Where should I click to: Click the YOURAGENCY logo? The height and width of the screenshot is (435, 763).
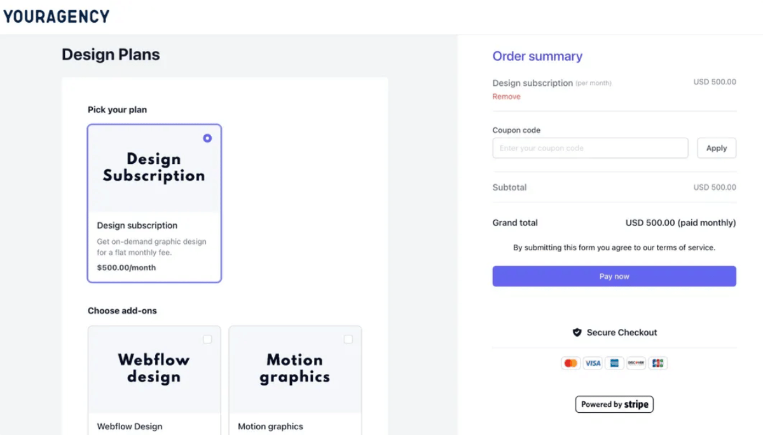[56, 16]
